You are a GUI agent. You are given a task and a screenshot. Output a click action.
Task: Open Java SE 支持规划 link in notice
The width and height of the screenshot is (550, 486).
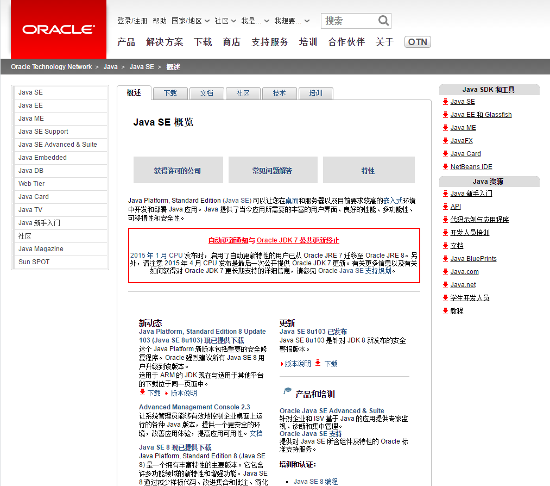(x=365, y=271)
